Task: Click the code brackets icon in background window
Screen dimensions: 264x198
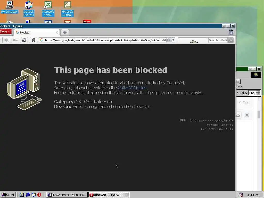Action: tap(247, 115)
